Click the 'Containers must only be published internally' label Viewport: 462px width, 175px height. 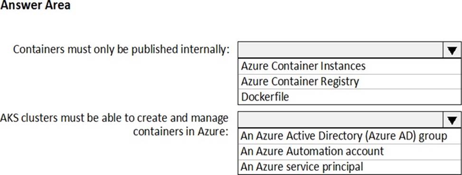[121, 50]
